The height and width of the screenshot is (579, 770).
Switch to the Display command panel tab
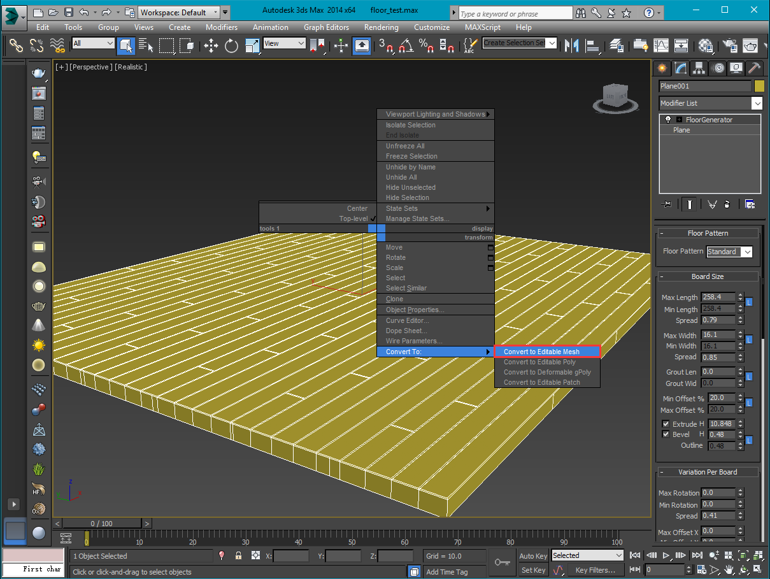736,68
